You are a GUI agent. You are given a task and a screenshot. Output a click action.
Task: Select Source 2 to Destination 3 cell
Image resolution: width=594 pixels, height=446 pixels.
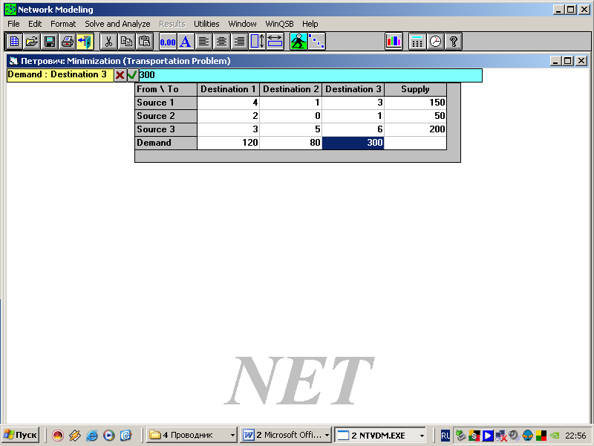(353, 116)
